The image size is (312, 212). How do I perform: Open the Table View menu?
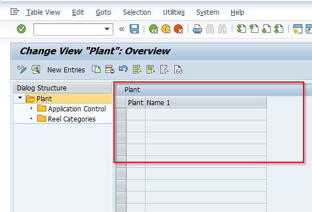pos(43,12)
